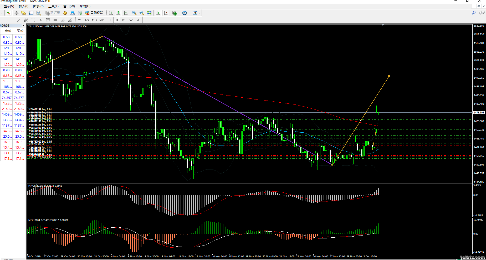This screenshot has height=260, width=486.
Task: Toggle chart shift from right border
Action: tap(166, 13)
